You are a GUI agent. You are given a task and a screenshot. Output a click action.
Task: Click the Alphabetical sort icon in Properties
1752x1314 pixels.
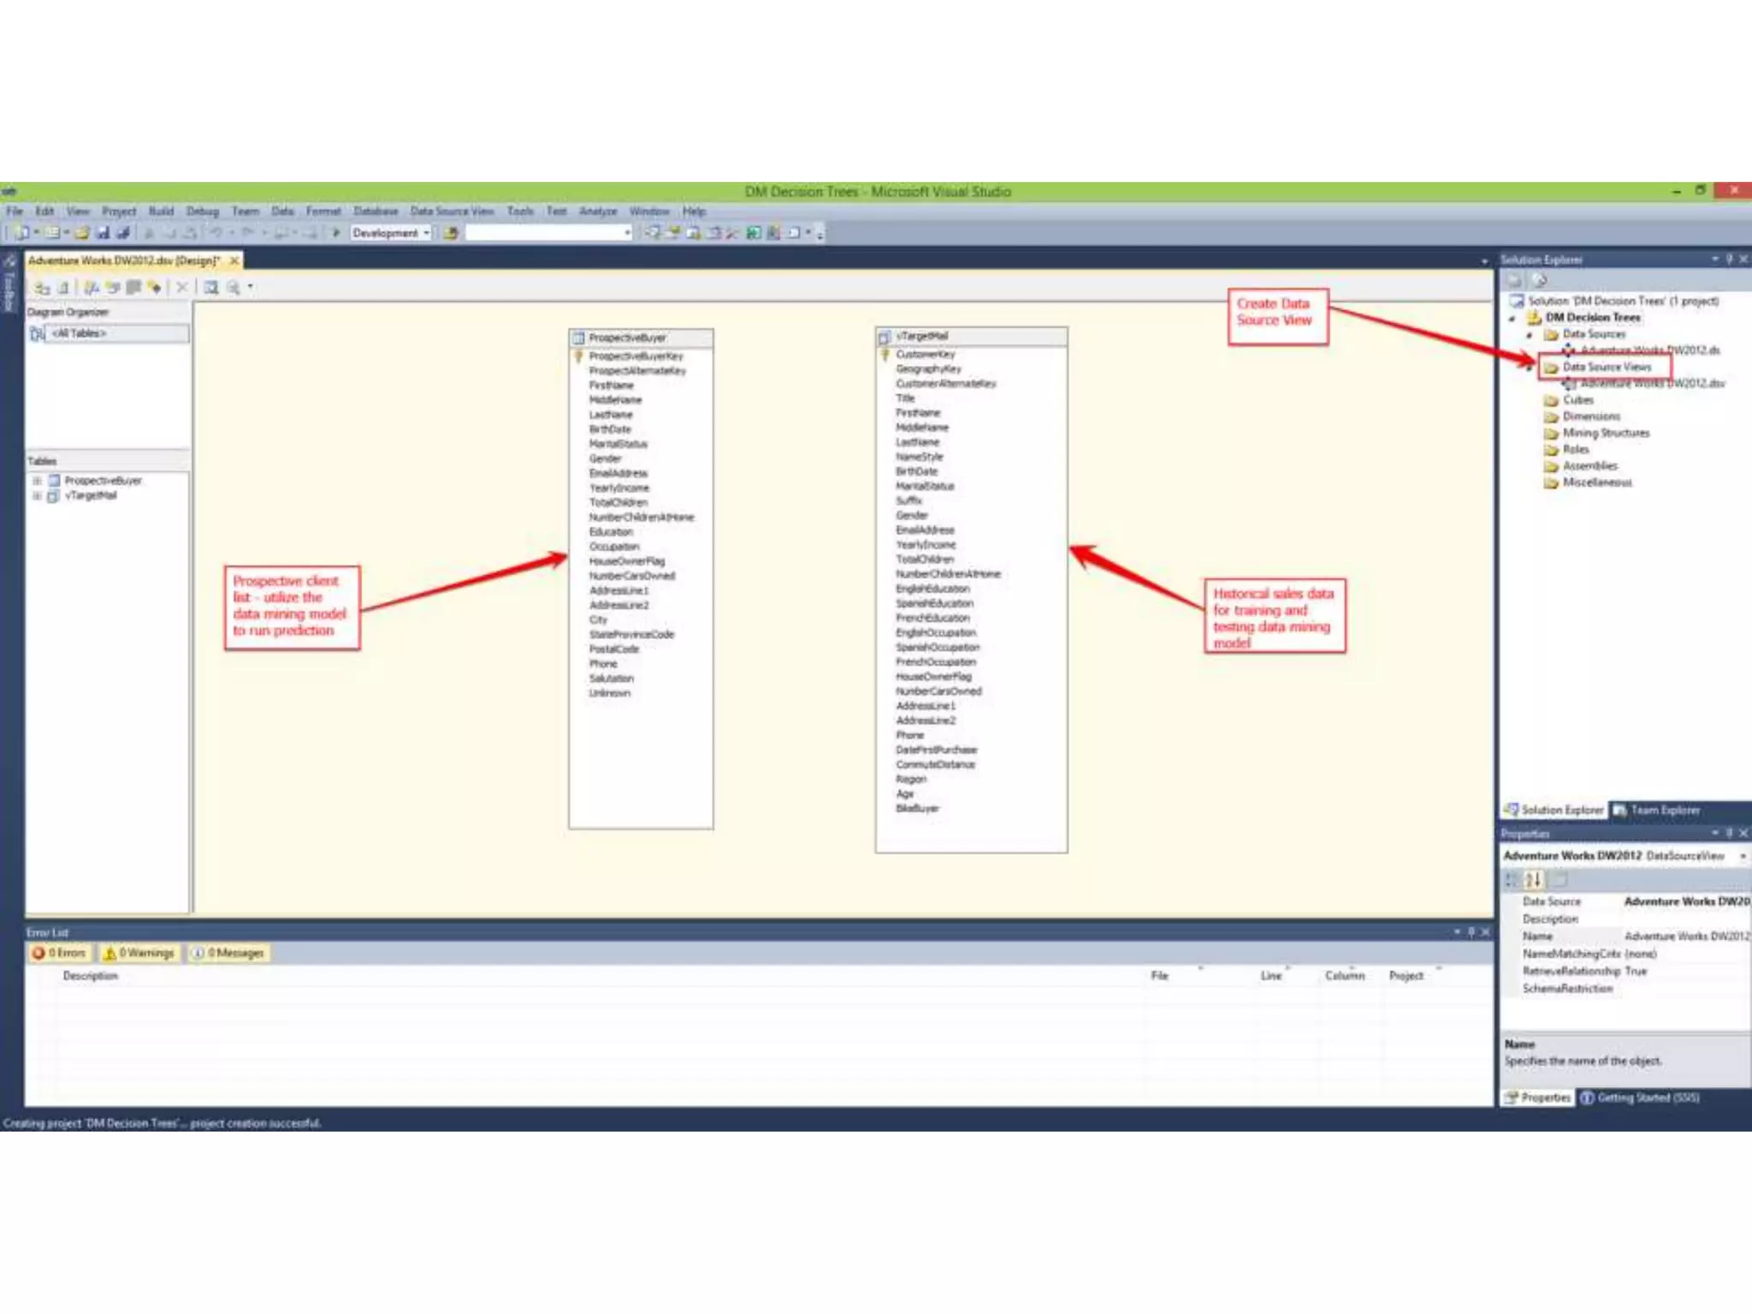pos(1534,879)
